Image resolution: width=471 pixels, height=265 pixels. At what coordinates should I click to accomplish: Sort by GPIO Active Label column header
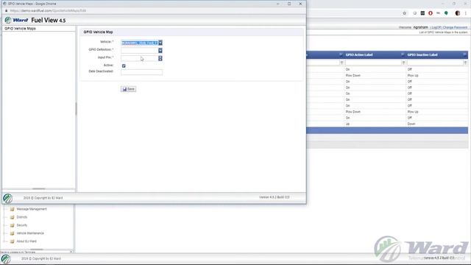click(x=359, y=54)
